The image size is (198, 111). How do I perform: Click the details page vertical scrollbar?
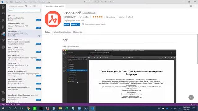coord(197,49)
